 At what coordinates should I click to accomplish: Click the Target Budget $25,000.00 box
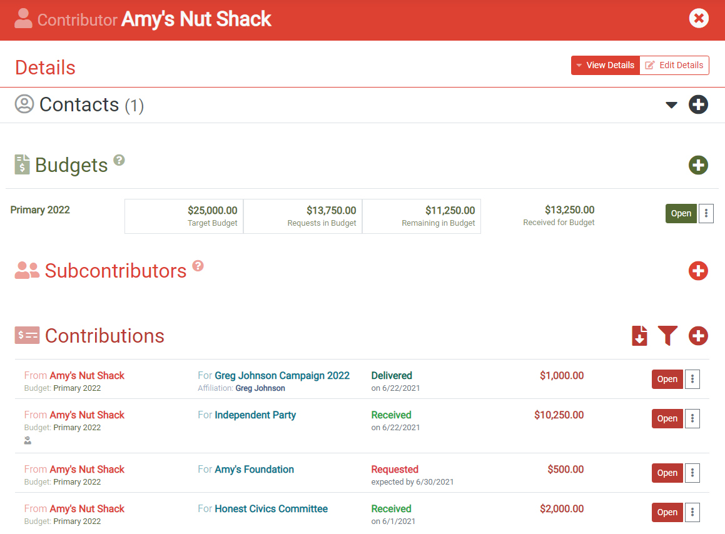pos(184,216)
